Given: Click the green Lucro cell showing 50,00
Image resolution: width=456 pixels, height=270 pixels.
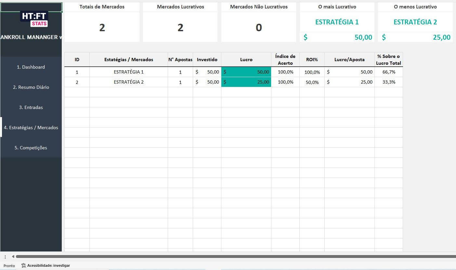Looking at the screenshot, I should 246,72.
